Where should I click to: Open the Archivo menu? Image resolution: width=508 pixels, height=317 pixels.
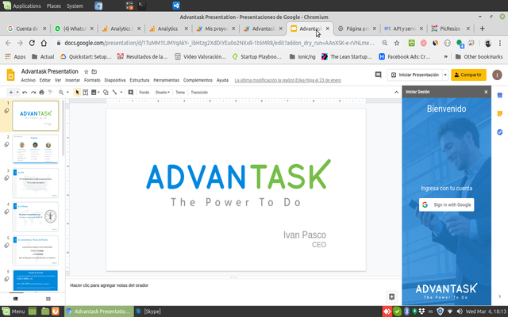[x=29, y=80]
